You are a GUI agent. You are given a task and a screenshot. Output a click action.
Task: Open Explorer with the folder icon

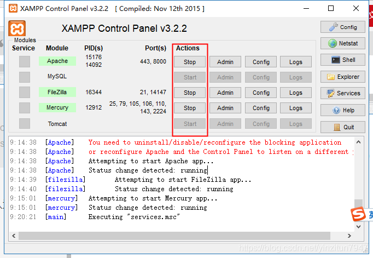[342, 77]
